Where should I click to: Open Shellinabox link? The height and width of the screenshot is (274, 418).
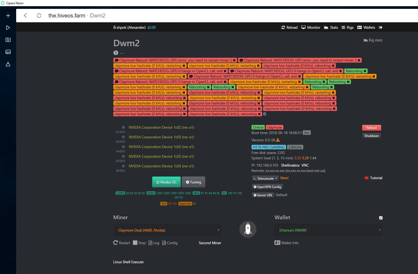290,165
